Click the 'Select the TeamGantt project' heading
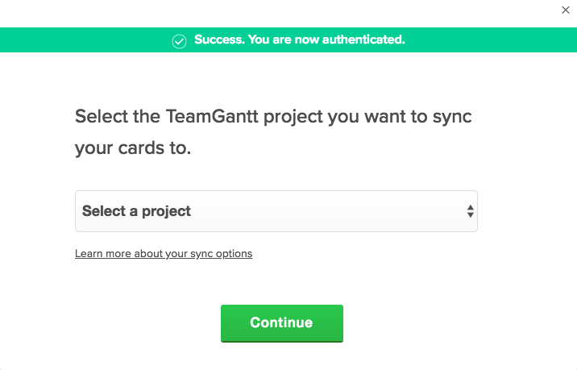The height and width of the screenshot is (370, 577). (273, 115)
